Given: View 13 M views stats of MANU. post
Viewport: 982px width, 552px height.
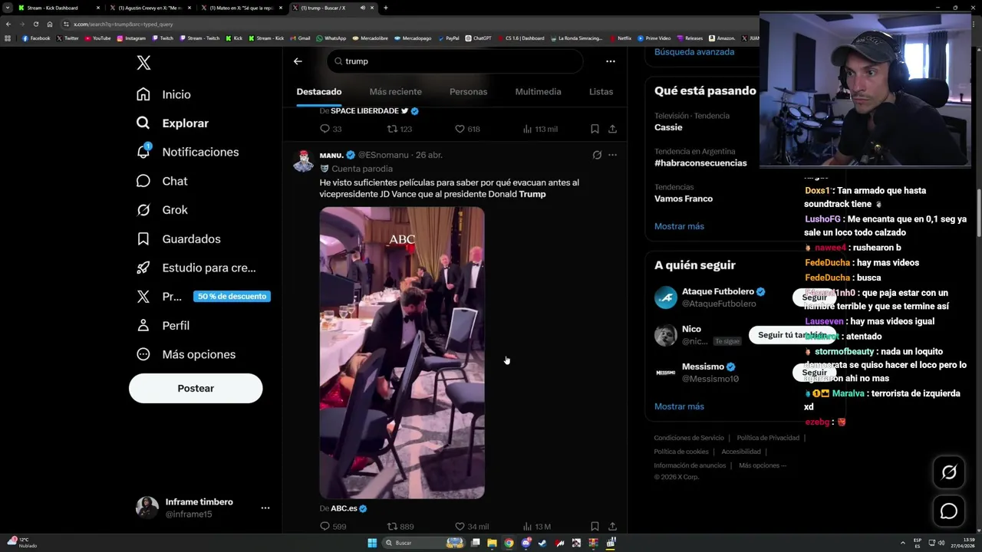Looking at the screenshot, I should [x=536, y=526].
